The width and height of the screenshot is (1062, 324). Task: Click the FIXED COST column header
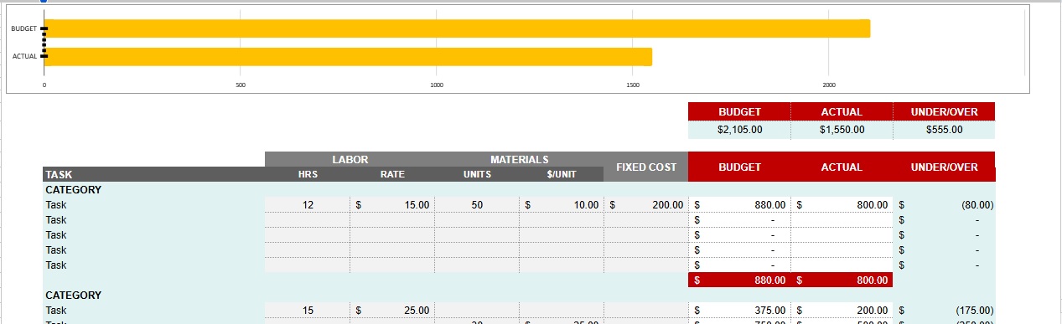point(645,167)
